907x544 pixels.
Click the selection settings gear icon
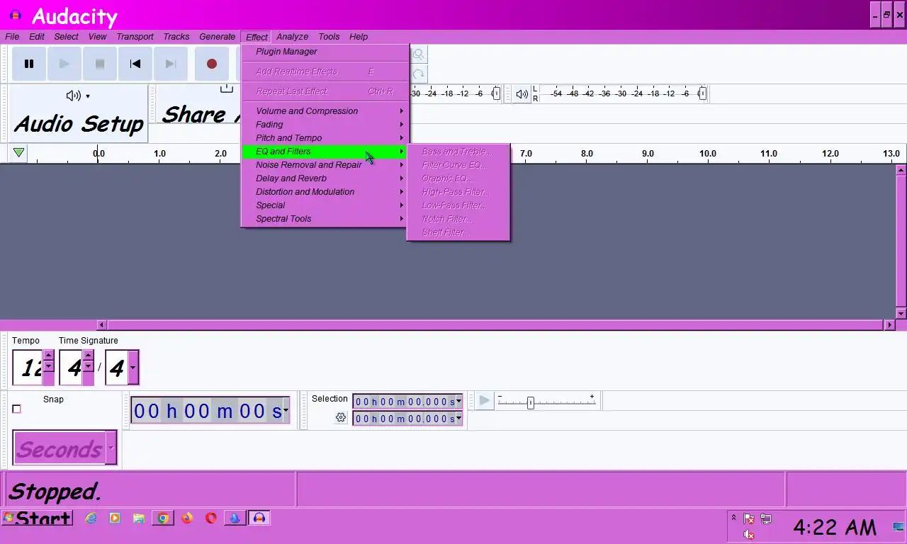(x=341, y=418)
